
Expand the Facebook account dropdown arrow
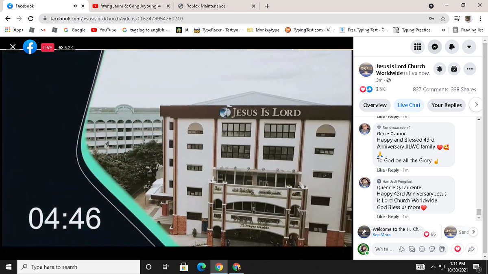[469, 47]
